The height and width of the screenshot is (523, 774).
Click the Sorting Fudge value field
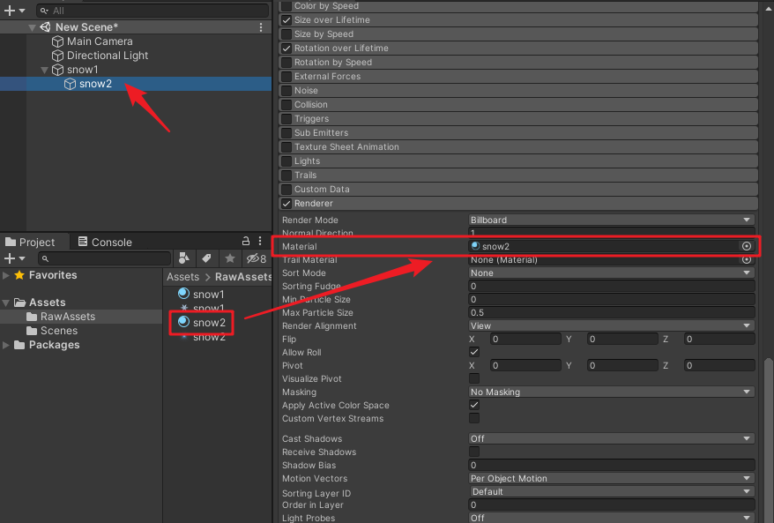[611, 286]
